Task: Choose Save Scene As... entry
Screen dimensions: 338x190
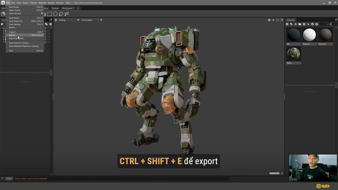Action: coord(25,21)
